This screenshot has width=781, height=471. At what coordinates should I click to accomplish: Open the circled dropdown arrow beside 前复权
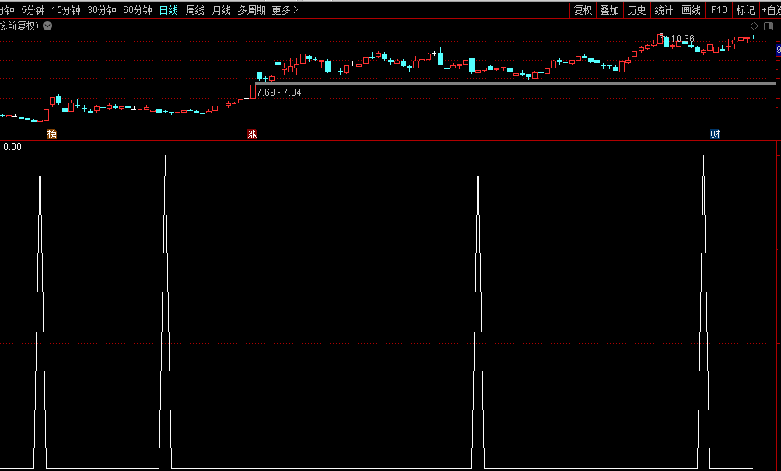[47, 26]
